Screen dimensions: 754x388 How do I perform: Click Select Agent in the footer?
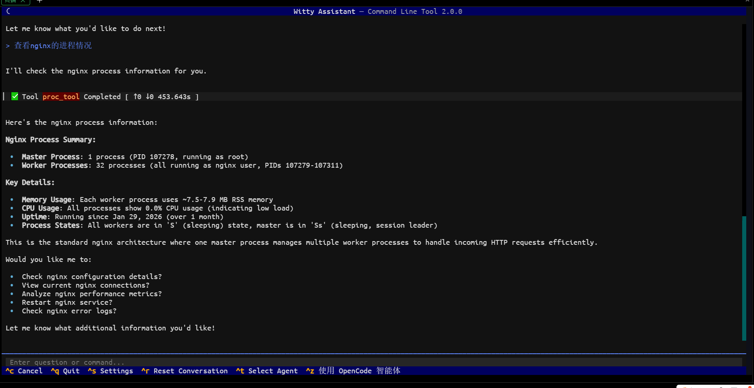pyautogui.click(x=267, y=371)
